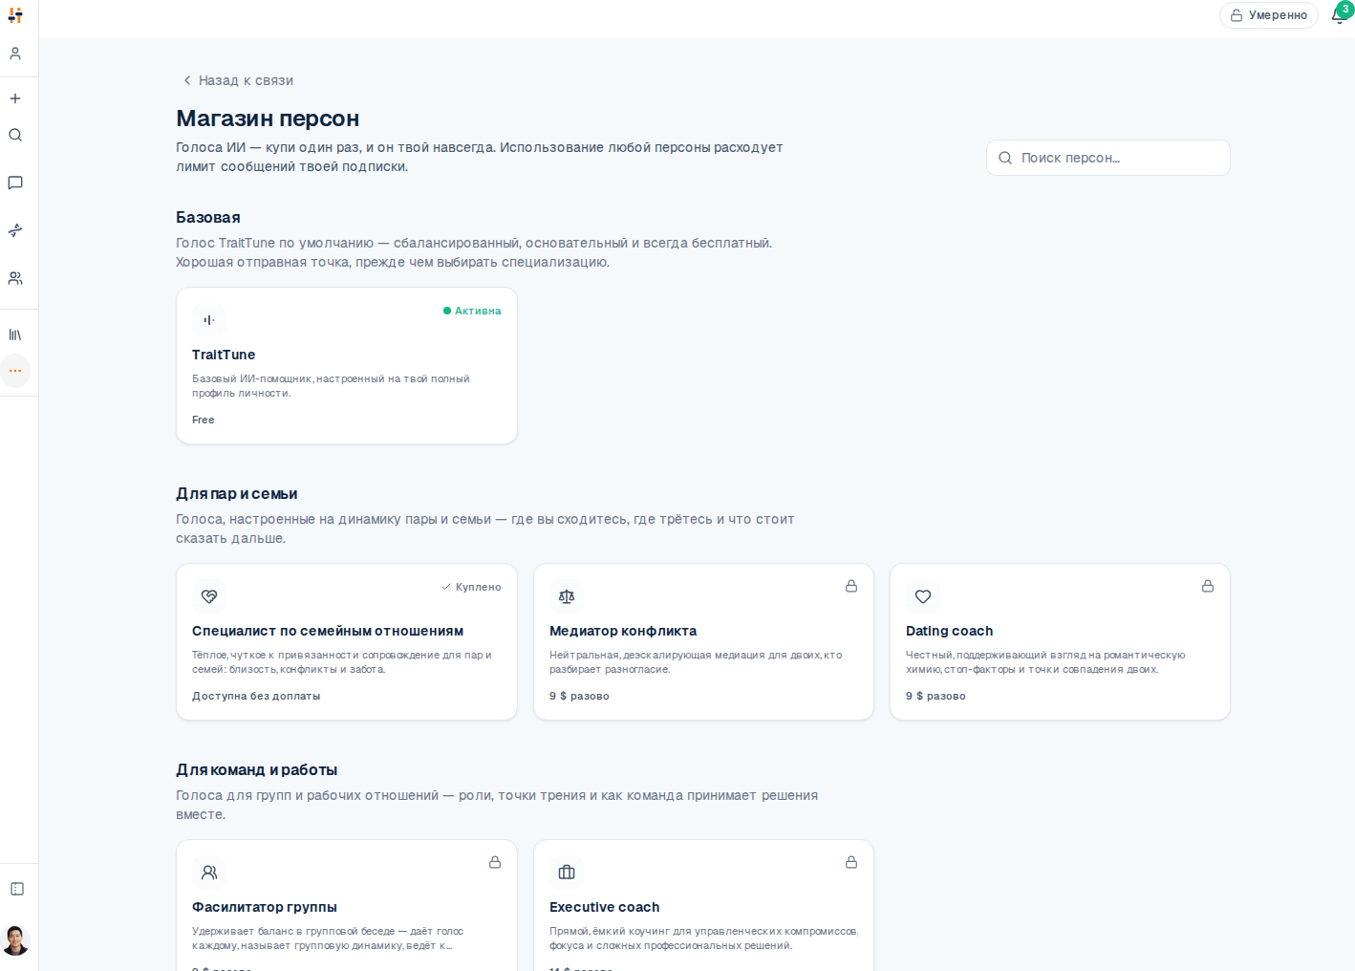Open notifications bell with badge 3

coord(1340,14)
